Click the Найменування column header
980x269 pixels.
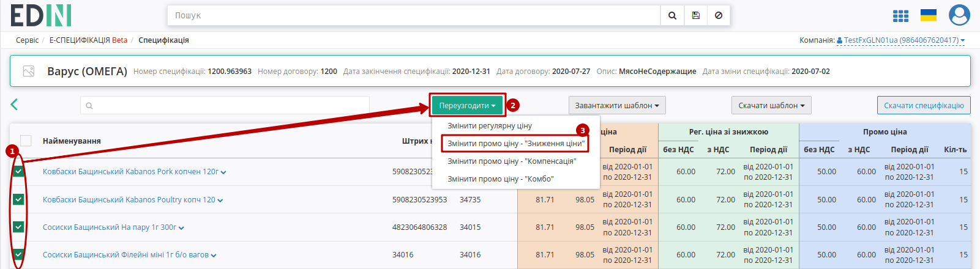pyautogui.click(x=72, y=141)
